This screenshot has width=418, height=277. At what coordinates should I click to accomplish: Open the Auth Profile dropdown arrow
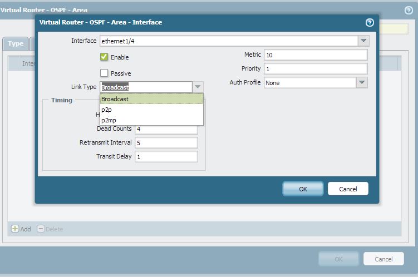pos(362,82)
